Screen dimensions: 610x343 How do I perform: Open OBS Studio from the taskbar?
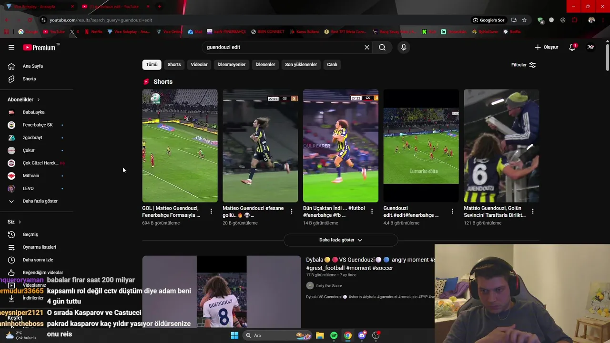coord(376,335)
